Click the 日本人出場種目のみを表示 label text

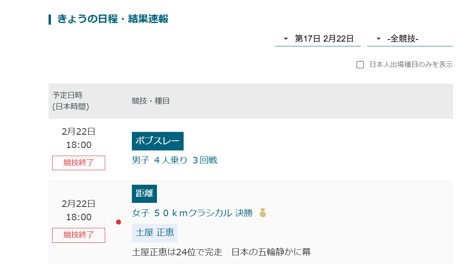(411, 65)
